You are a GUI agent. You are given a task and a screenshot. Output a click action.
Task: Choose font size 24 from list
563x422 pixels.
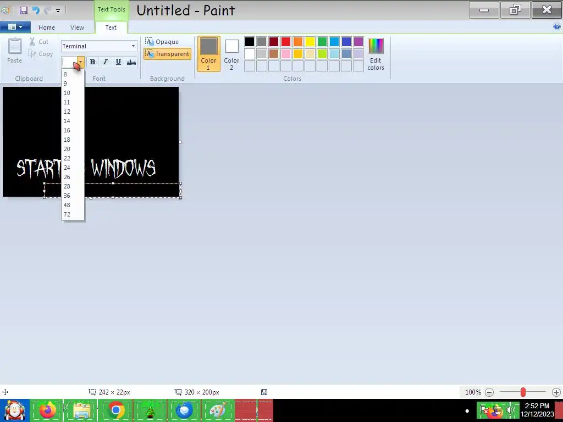click(73, 168)
